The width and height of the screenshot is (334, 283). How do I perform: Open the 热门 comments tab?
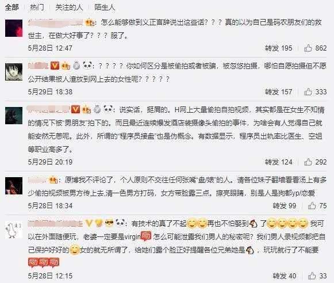click(x=37, y=7)
